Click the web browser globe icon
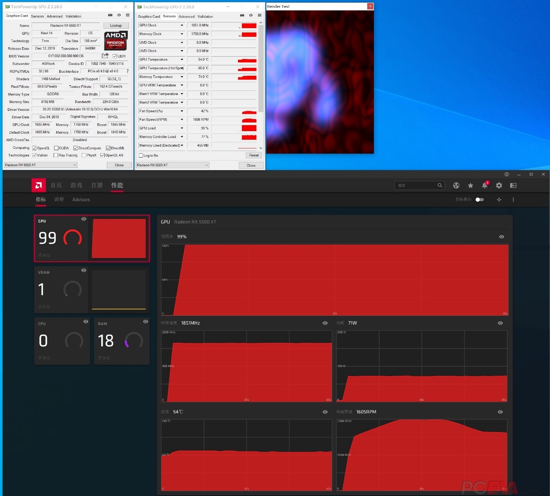Image resolution: width=550 pixels, height=496 pixels. click(456, 185)
